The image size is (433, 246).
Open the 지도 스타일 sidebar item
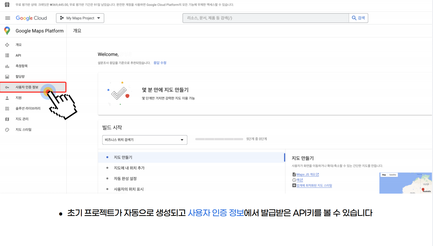click(23, 130)
